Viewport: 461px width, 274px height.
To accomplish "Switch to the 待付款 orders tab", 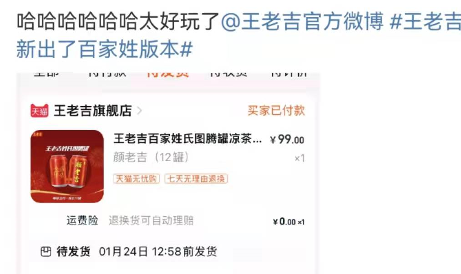I will click(107, 74).
